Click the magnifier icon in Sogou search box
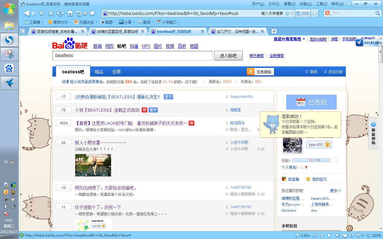383x239 pixels. [x=378, y=13]
